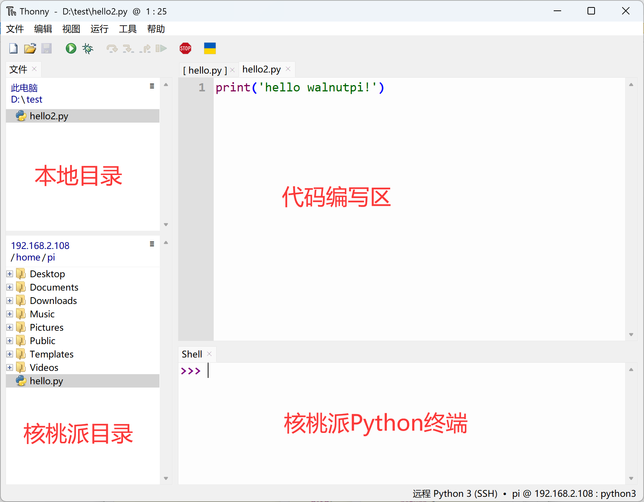644x502 pixels.
Task: Start debugging with the bug icon
Action: (x=88, y=48)
